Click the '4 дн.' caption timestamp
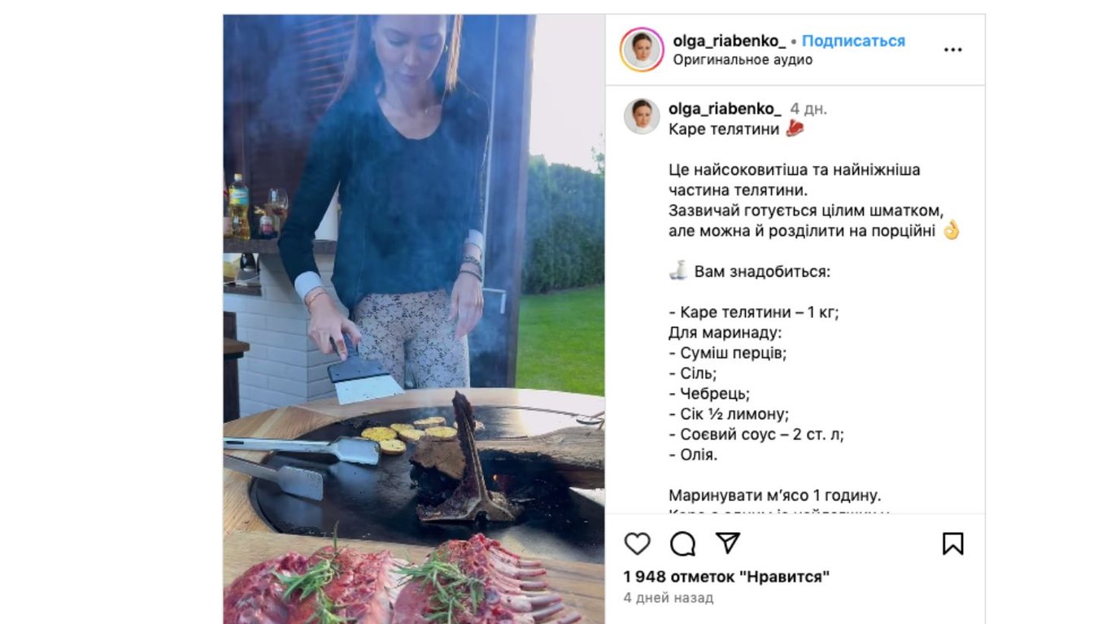The height and width of the screenshot is (624, 1111). coord(808,108)
